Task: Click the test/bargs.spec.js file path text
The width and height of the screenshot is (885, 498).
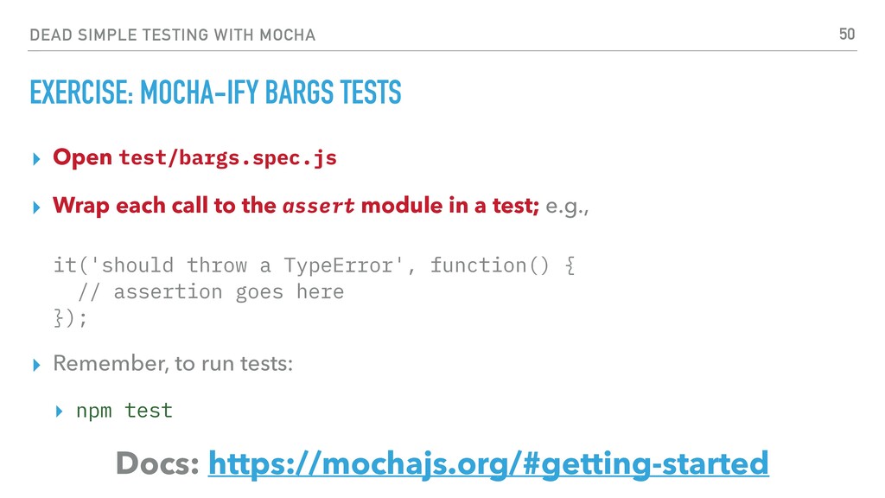Action: coord(228,157)
